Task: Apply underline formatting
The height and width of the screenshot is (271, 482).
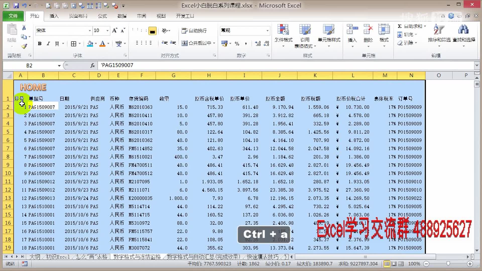Action: [56, 43]
